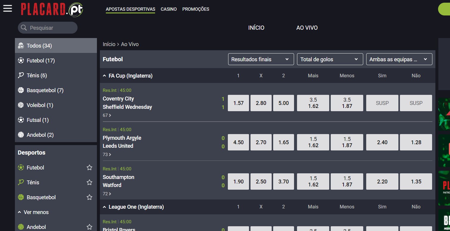Select the search magnifier icon
The height and width of the screenshot is (231, 450).
[x=24, y=28]
